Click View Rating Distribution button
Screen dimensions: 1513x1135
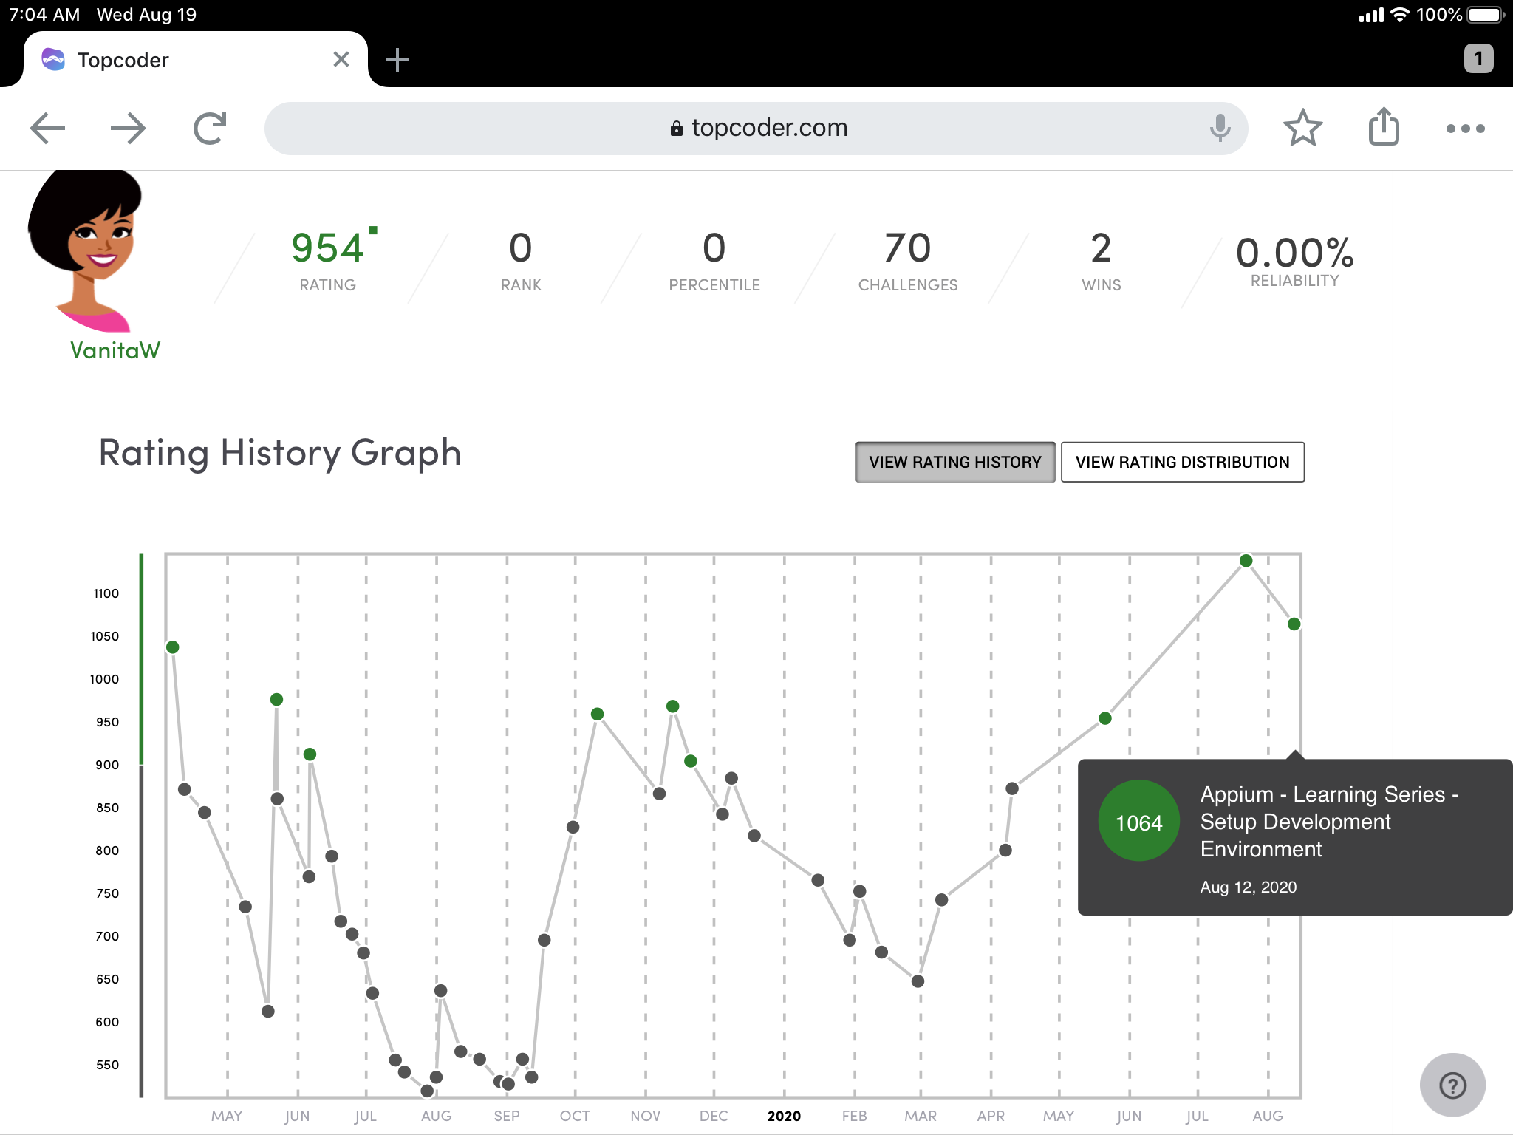tap(1182, 462)
